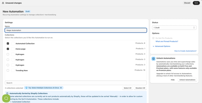The height and width of the screenshot is (103, 202).
Task: Click the collections Search field
Action: 76,83
